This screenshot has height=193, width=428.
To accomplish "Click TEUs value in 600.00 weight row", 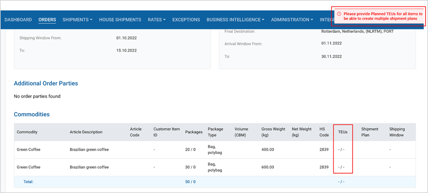I will pos(341,167).
